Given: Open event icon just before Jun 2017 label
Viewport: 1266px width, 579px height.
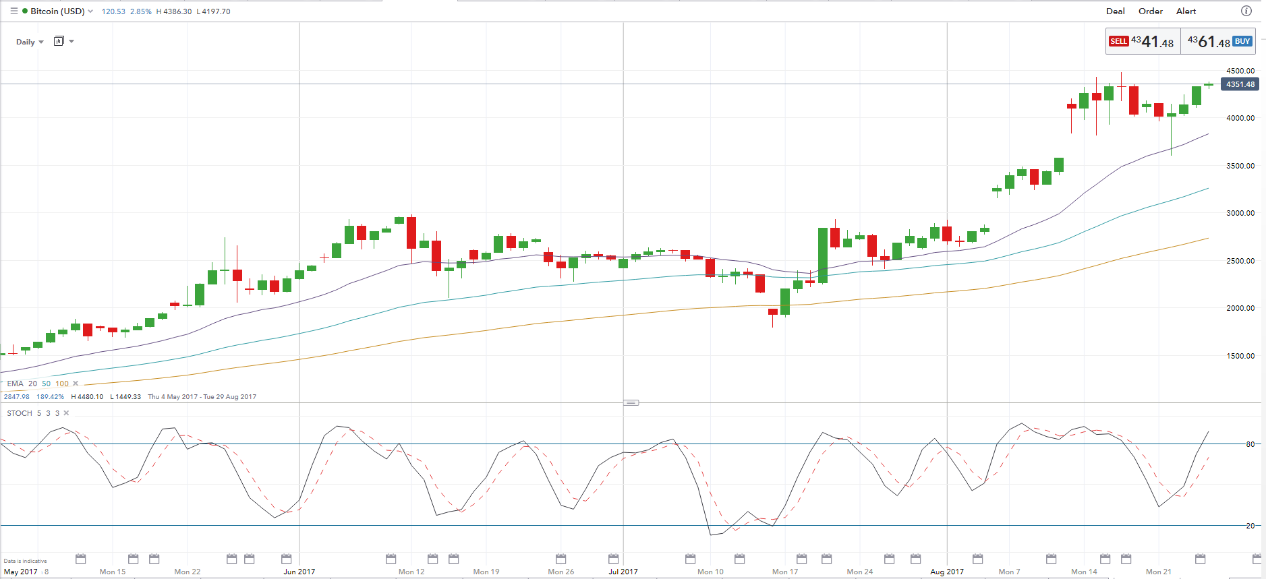Looking at the screenshot, I should pyautogui.click(x=287, y=559).
